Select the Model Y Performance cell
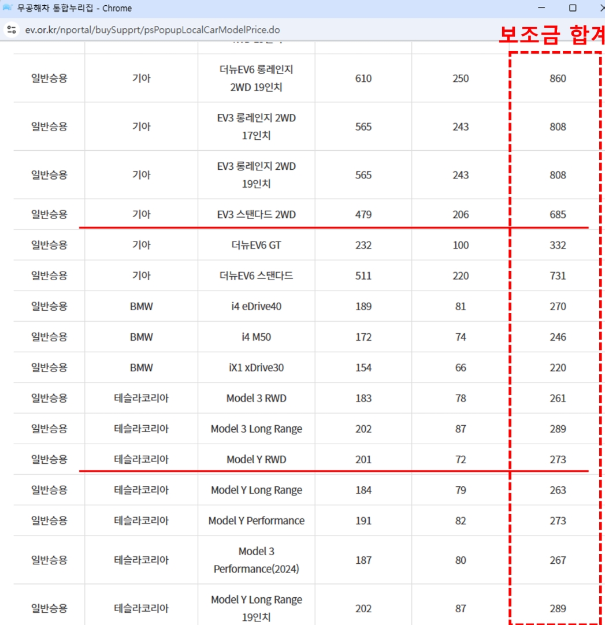 pos(256,520)
